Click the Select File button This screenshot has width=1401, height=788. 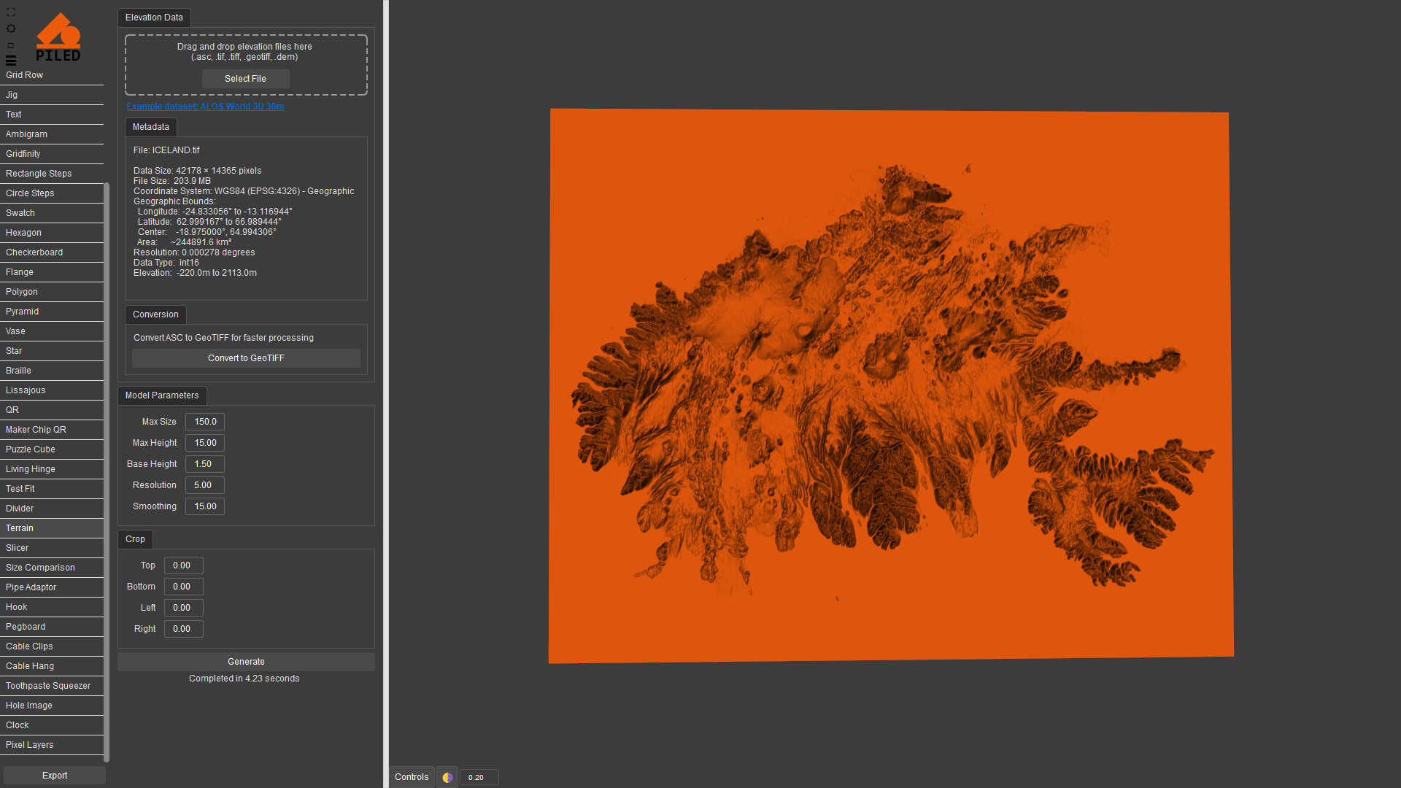[245, 79]
